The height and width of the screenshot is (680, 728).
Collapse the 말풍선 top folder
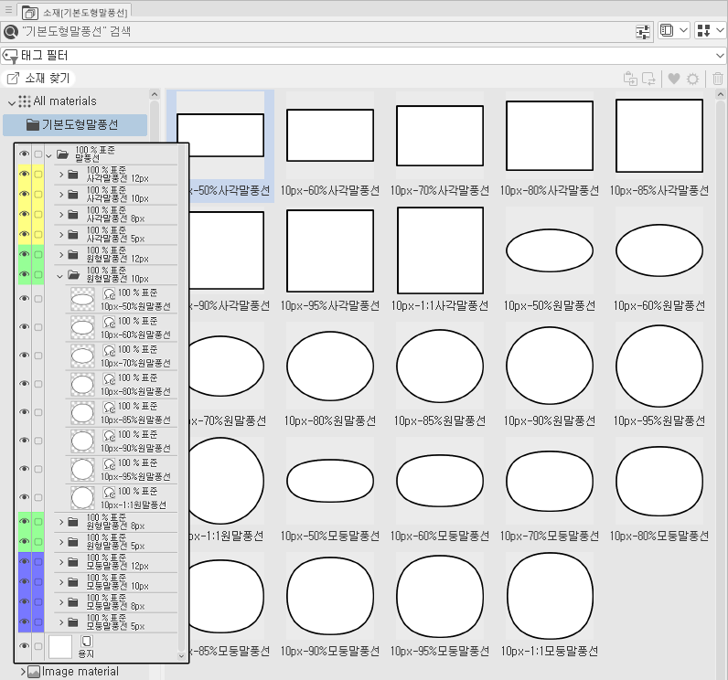(x=48, y=156)
